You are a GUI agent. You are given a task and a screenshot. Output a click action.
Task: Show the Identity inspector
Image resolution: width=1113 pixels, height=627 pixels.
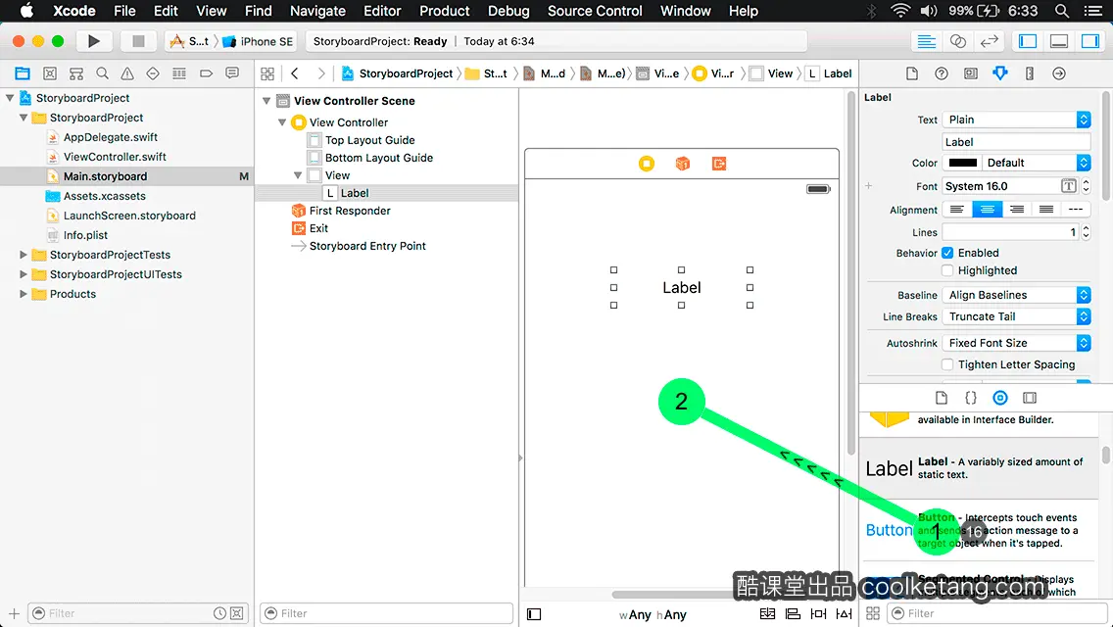click(x=970, y=73)
